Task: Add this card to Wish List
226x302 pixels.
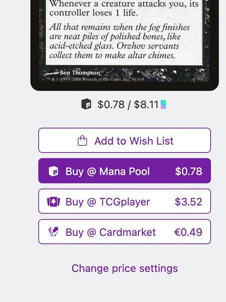Action: click(x=125, y=140)
